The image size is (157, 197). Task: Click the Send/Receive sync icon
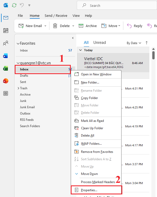[x=14, y=5]
